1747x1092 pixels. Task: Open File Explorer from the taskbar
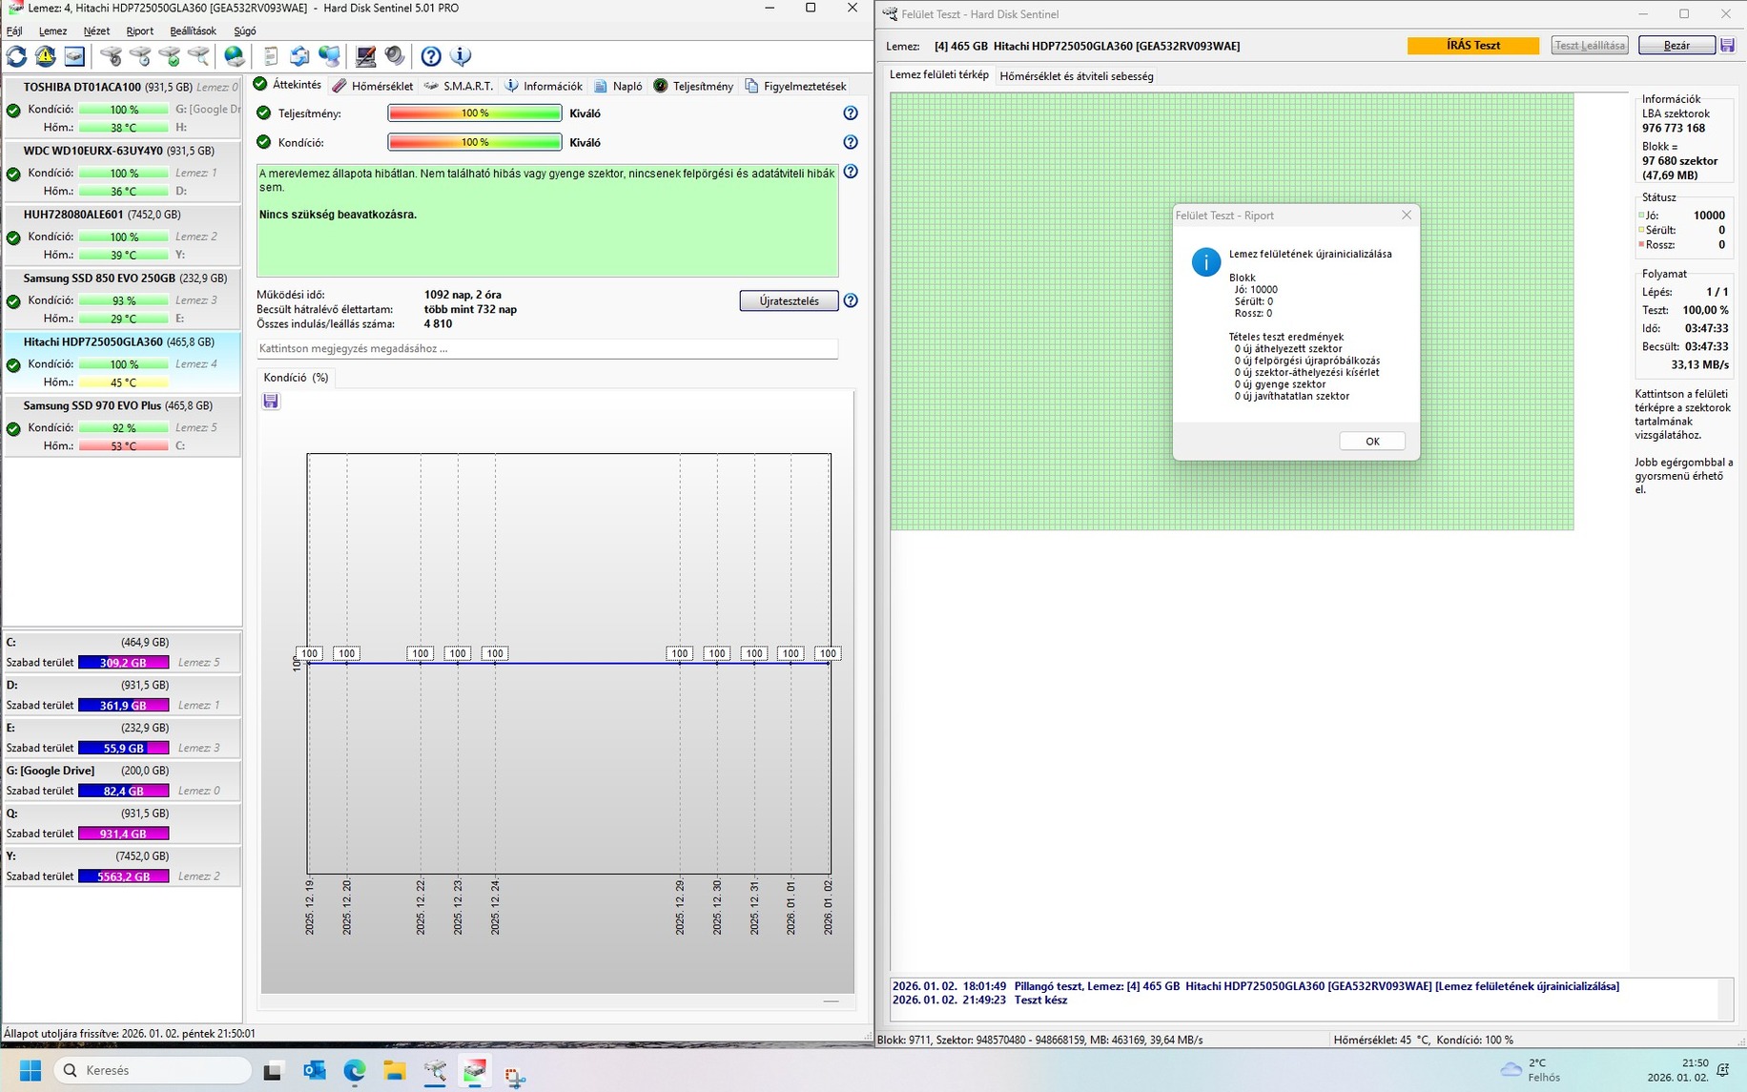coord(395,1071)
